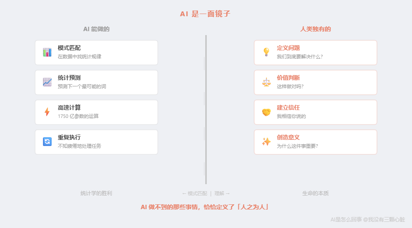Click the 高速计算 card title
412x228 pixels.
pyautogui.click(x=69, y=107)
